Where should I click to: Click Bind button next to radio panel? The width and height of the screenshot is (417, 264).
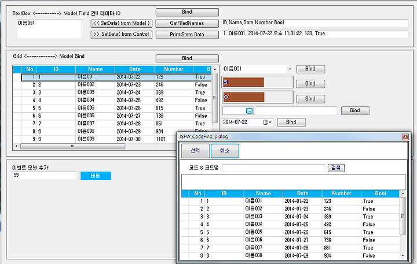[310, 99]
